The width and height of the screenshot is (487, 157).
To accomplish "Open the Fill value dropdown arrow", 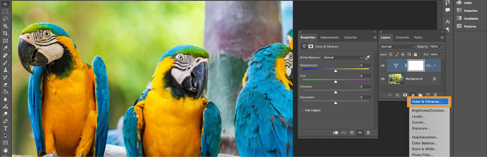I will (x=441, y=54).
